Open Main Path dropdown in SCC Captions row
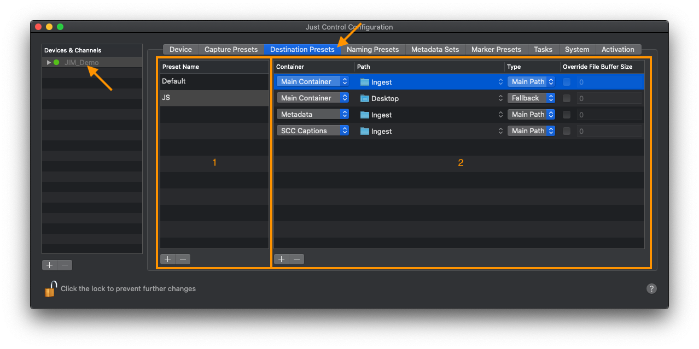The image size is (699, 349). click(x=531, y=131)
